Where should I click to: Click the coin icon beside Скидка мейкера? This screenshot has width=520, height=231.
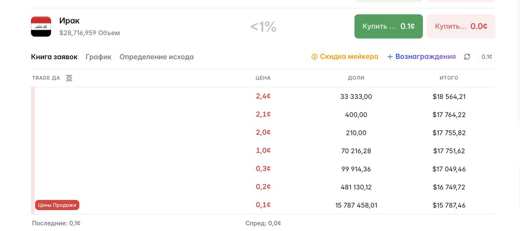(315, 57)
